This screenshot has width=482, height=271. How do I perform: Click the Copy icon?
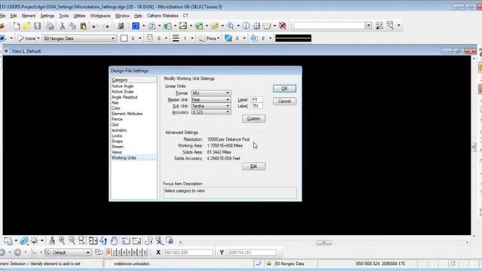click(72, 26)
